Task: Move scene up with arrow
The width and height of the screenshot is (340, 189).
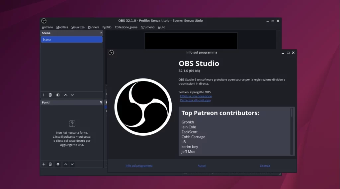Action: (x=66, y=95)
